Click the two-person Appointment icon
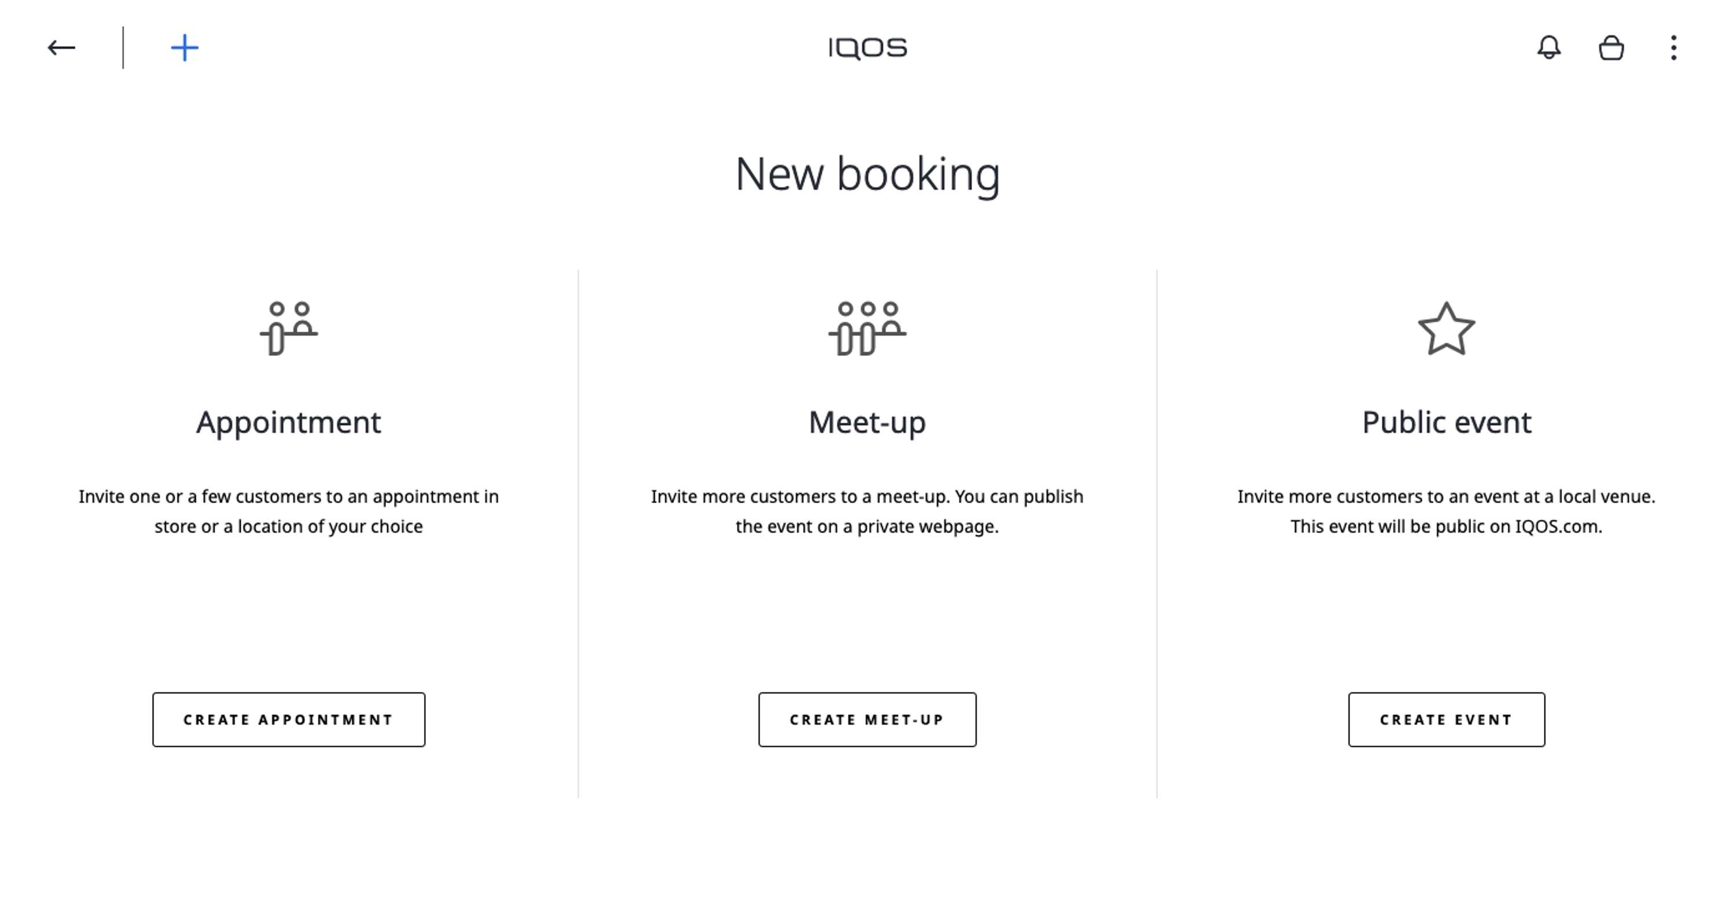Screen dimensions: 1736x910 (289, 328)
